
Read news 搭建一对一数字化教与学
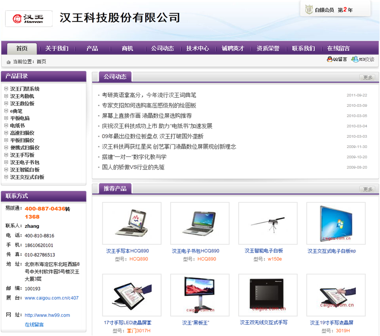coord(134,157)
